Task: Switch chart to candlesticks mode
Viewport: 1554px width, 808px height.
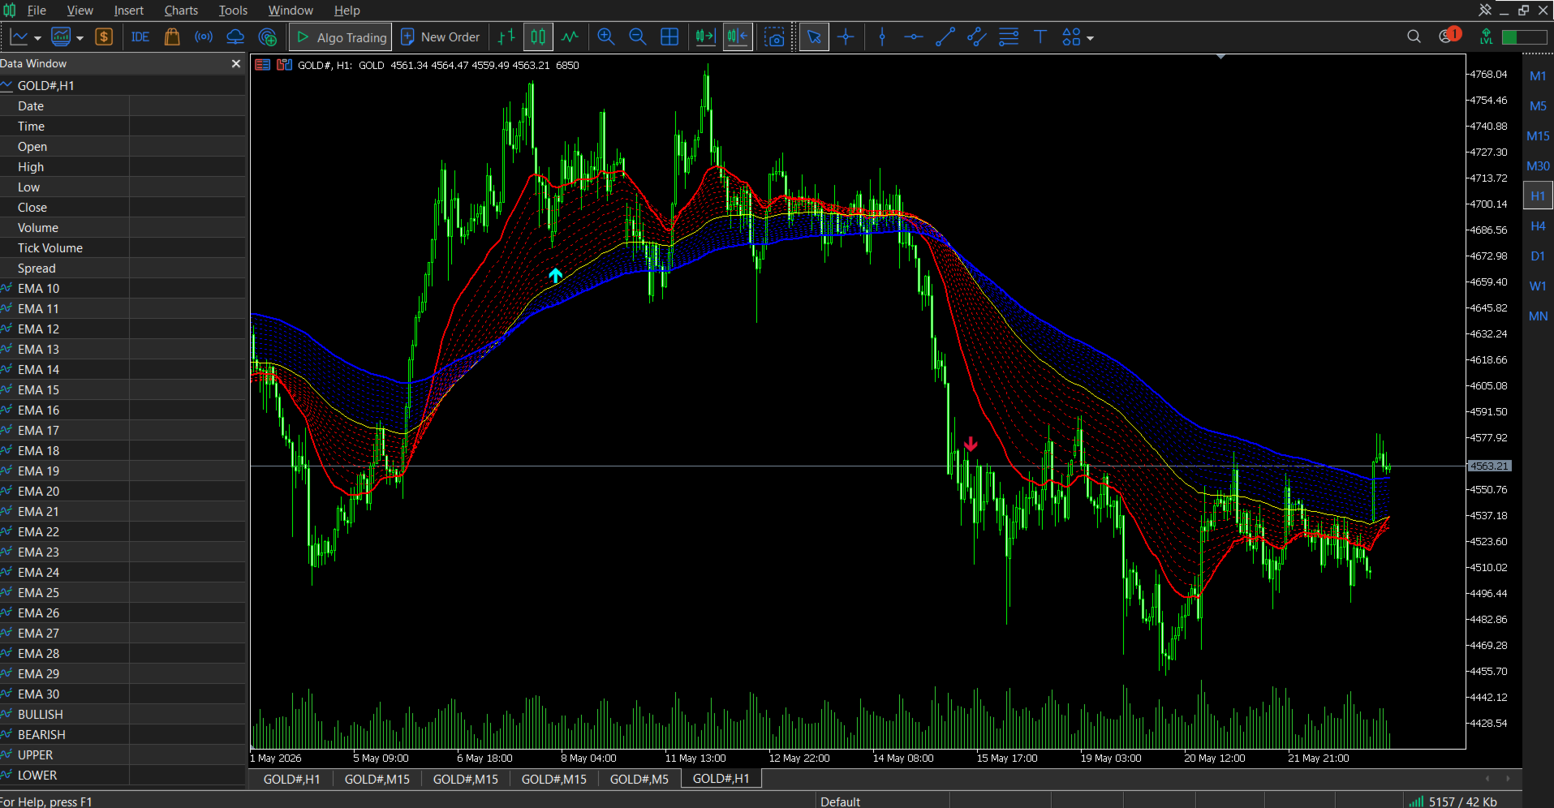Action: [x=538, y=37]
